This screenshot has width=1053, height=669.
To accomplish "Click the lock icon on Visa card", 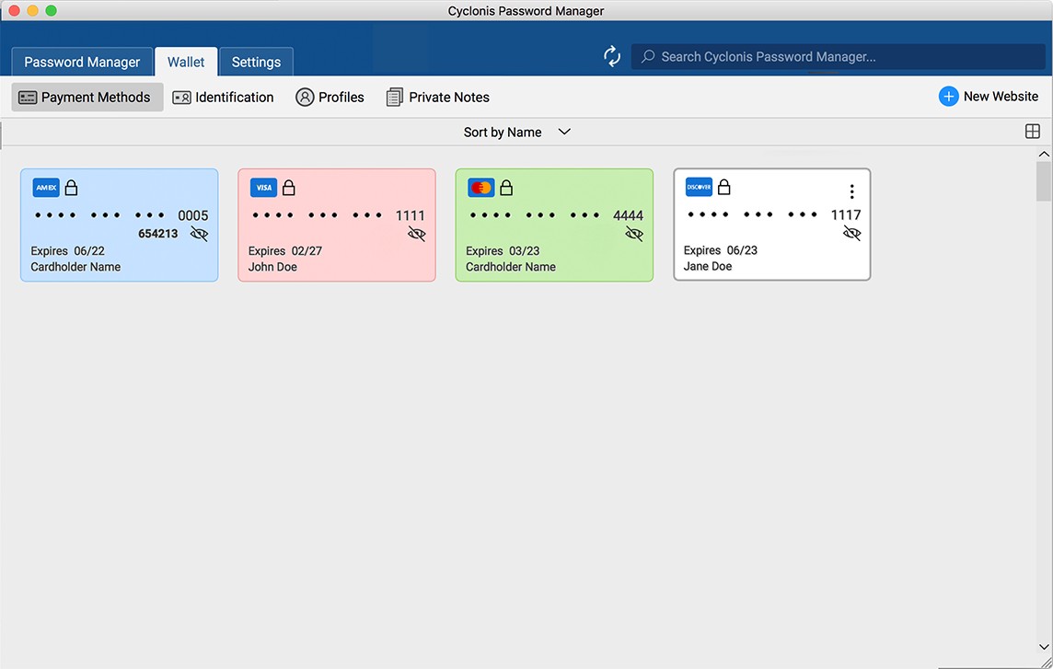I will [x=288, y=188].
